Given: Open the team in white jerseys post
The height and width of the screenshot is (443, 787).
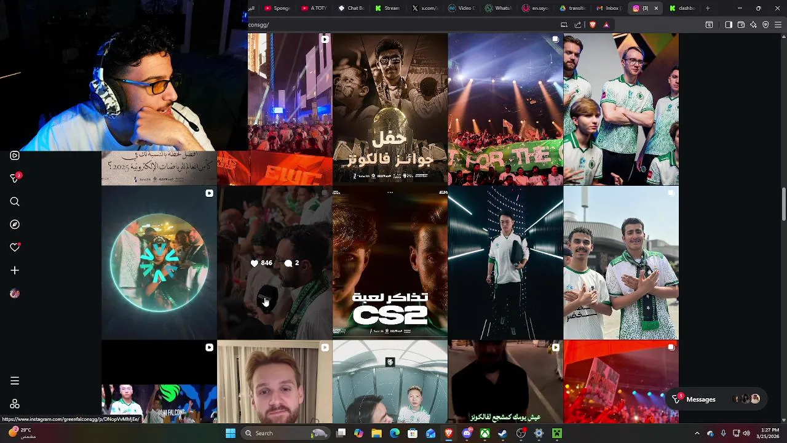Looking at the screenshot, I should (621, 109).
